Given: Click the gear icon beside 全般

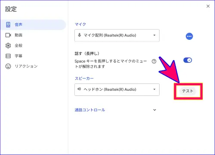Looking at the screenshot, I should (8, 45).
